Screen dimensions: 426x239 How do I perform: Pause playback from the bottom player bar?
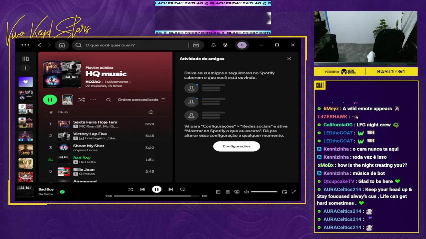click(x=157, y=189)
